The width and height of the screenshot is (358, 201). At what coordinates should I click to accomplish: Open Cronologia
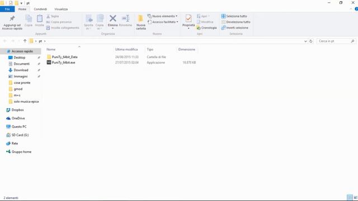(206, 27)
